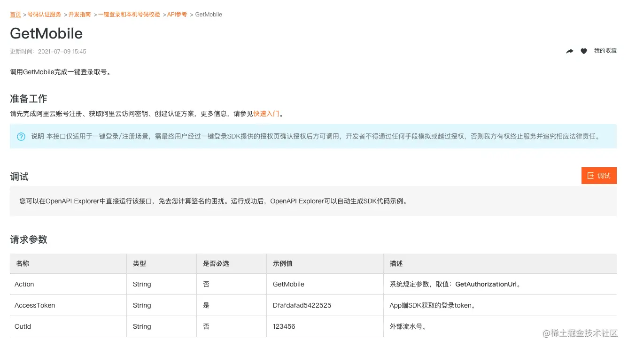Click the update time 2021-07-09 15:45
Viewport: 628px width, 348px height.
tap(48, 51)
